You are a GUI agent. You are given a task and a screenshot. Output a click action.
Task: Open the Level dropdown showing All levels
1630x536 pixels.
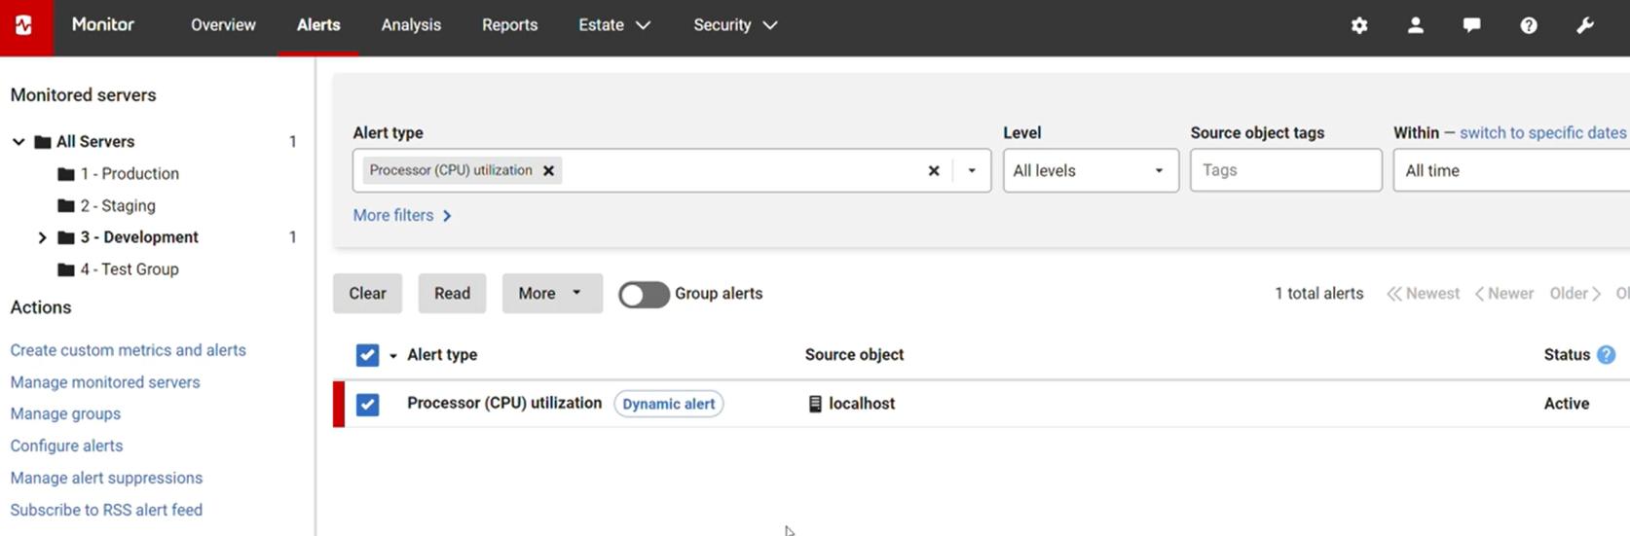[1090, 170]
